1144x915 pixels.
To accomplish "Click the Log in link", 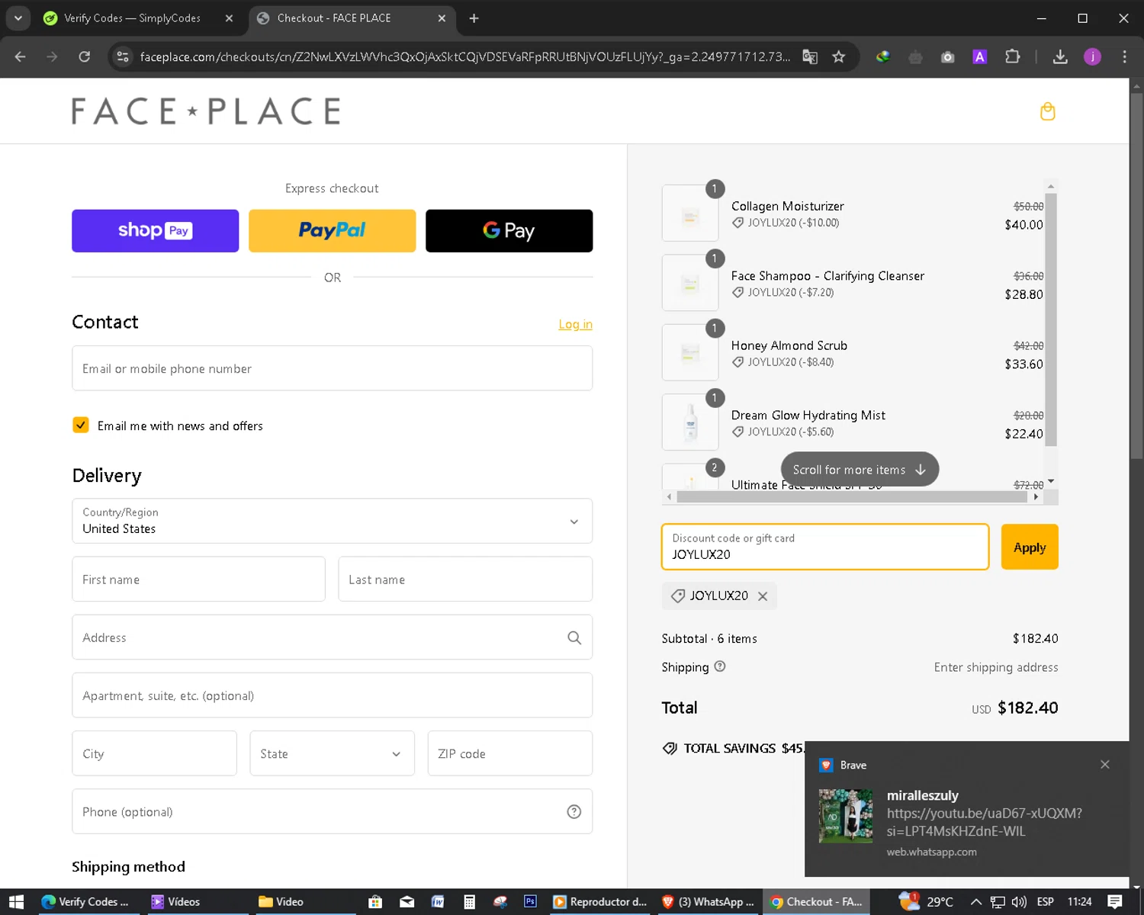I will [575, 324].
